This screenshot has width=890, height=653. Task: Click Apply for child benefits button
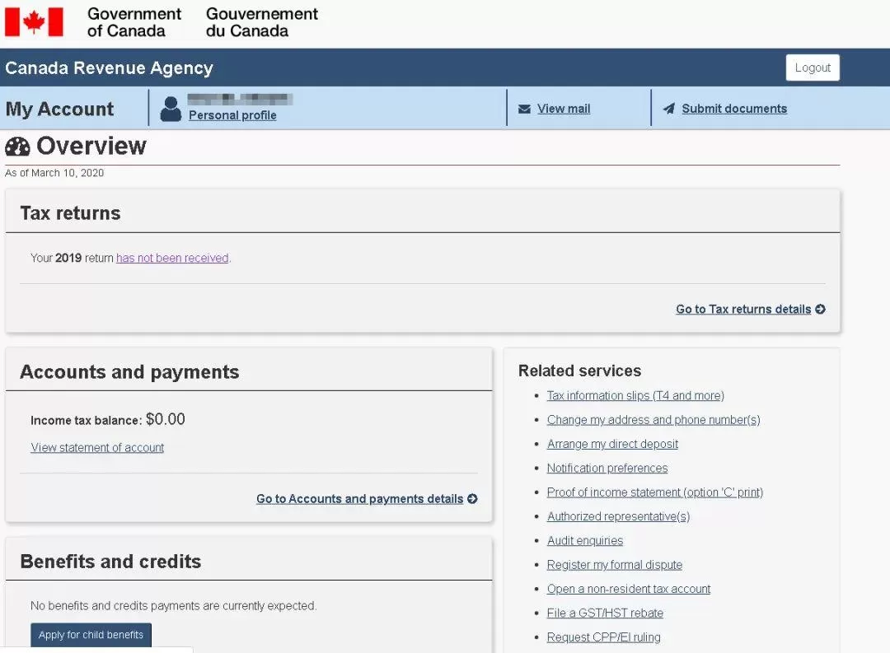click(x=91, y=635)
